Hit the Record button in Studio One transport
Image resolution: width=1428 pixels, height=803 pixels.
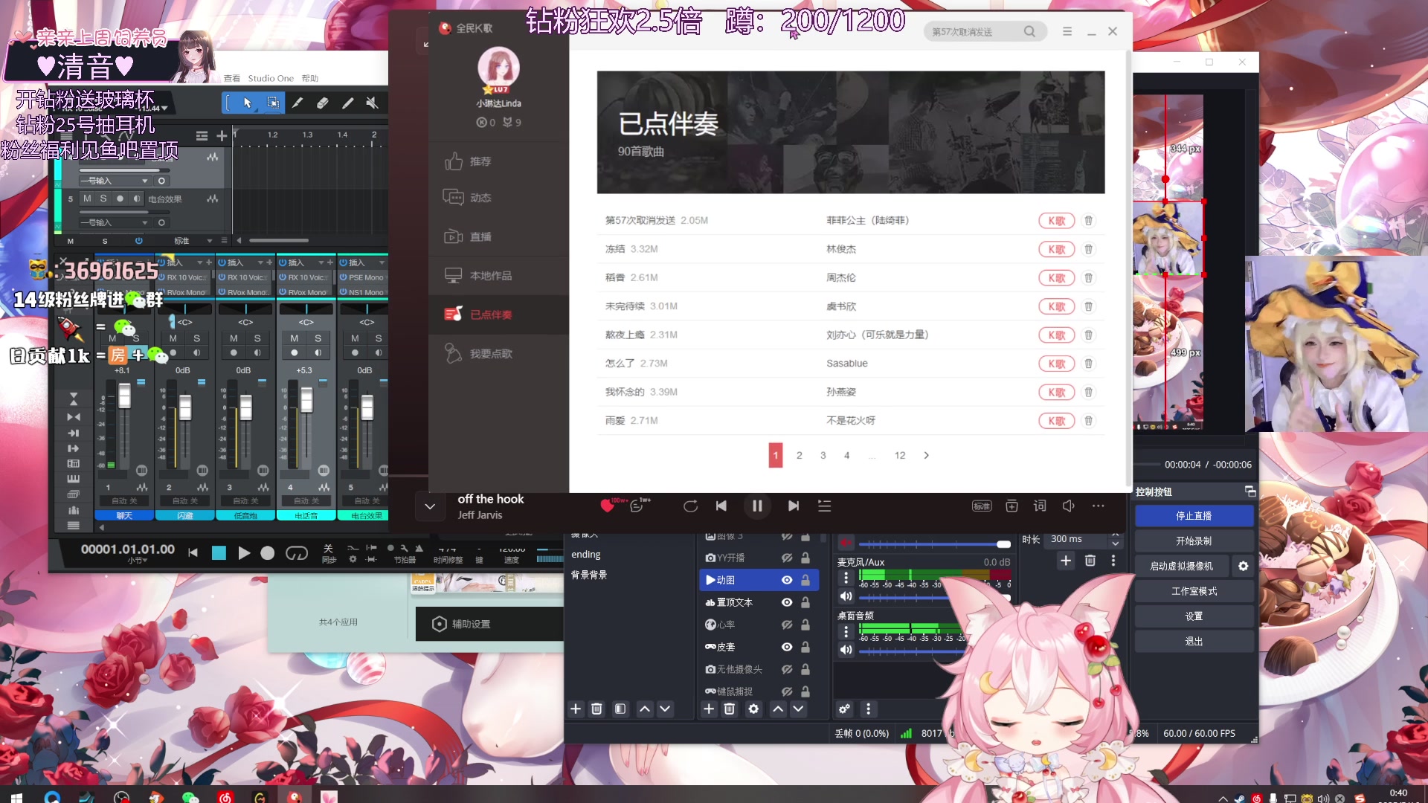pos(268,553)
